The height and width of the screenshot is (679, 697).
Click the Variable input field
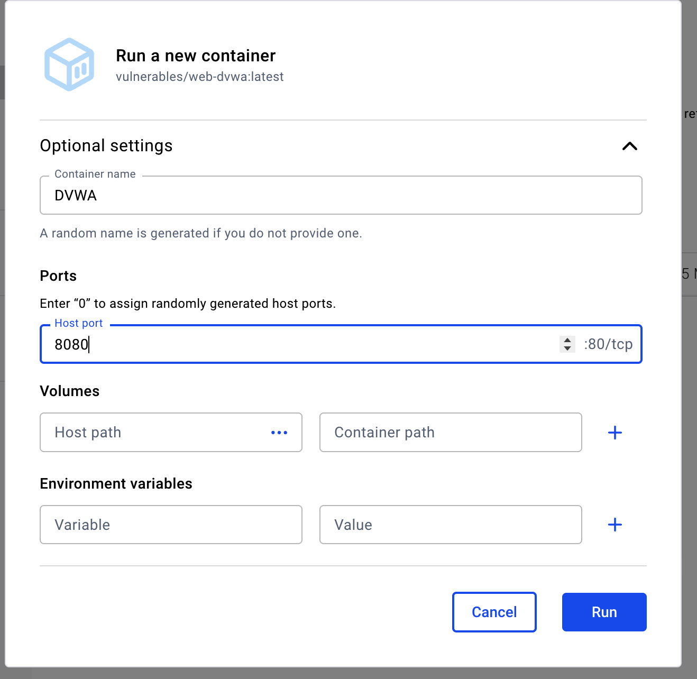171,525
